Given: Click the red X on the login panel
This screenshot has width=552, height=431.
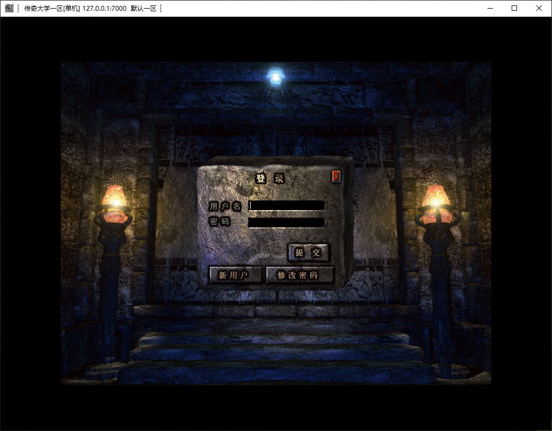Looking at the screenshot, I should (x=336, y=176).
